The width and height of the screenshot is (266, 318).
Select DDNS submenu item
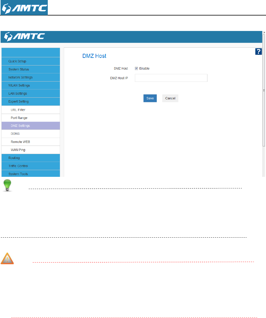pyautogui.click(x=31, y=134)
